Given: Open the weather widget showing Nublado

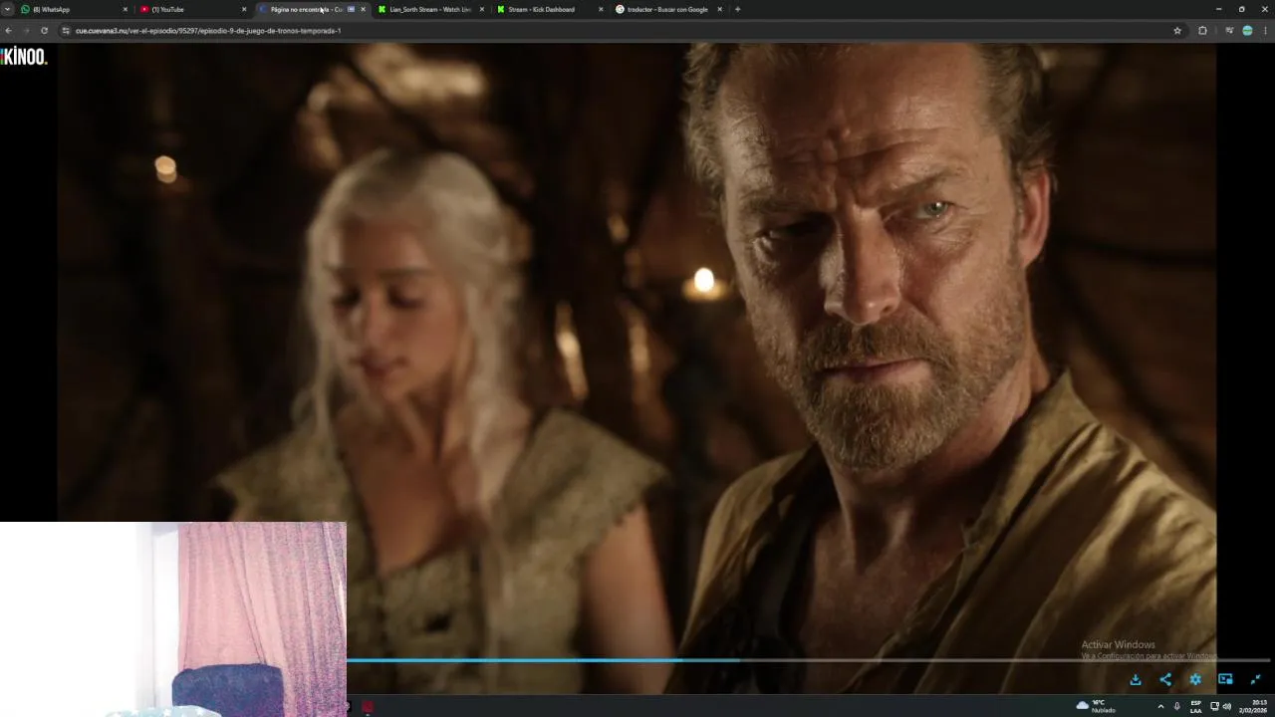Looking at the screenshot, I should coord(1097,706).
